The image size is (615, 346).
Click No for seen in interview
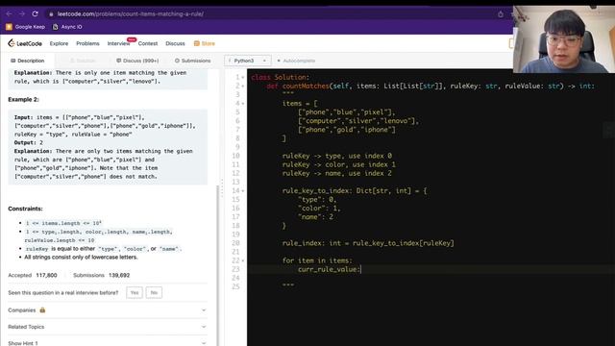click(x=154, y=292)
